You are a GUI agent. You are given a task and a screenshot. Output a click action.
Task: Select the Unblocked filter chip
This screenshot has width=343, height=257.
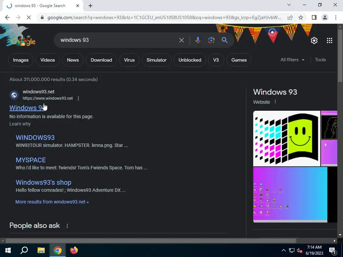click(190, 60)
